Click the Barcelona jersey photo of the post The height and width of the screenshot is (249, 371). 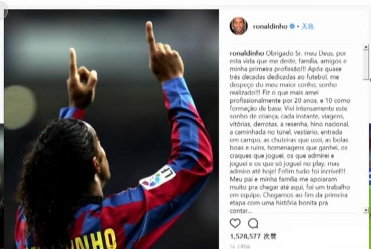pyautogui.click(x=111, y=129)
